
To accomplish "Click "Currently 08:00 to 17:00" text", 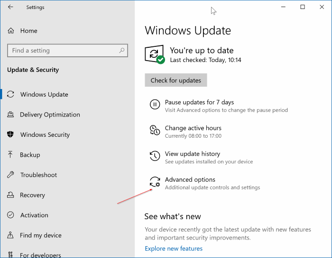I will (193, 136).
